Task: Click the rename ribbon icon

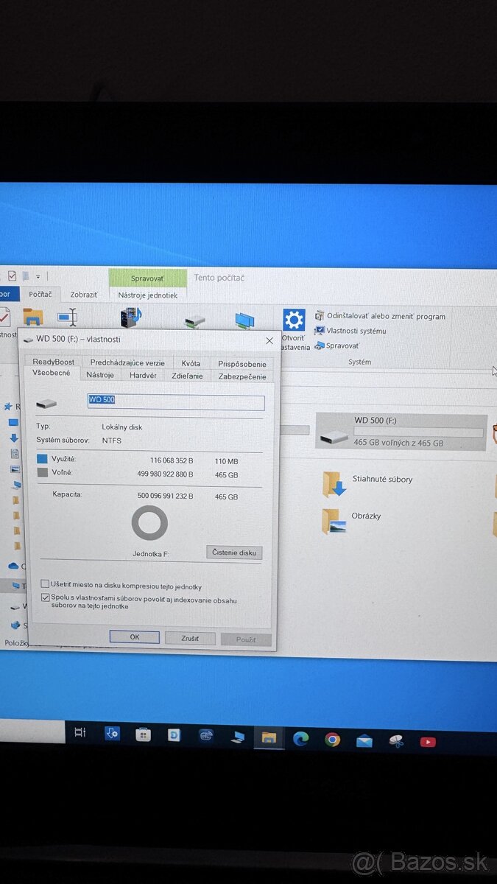Action: pyautogui.click(x=68, y=318)
